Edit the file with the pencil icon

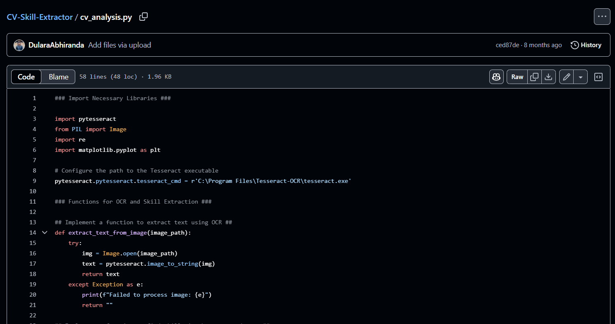pos(566,77)
